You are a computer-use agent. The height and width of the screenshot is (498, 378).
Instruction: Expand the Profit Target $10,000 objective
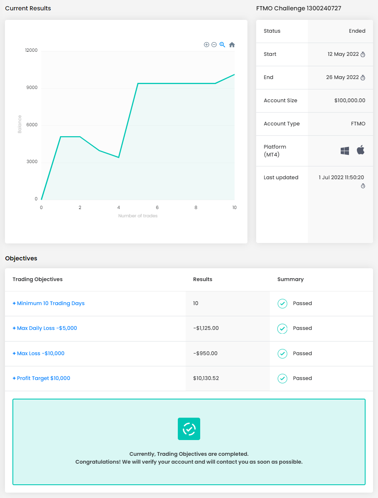(x=41, y=378)
